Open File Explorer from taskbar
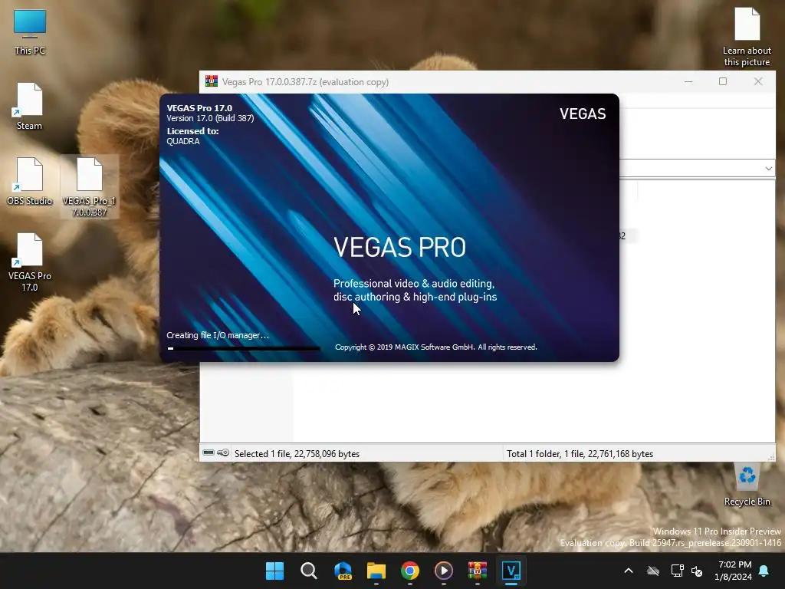 click(x=376, y=571)
